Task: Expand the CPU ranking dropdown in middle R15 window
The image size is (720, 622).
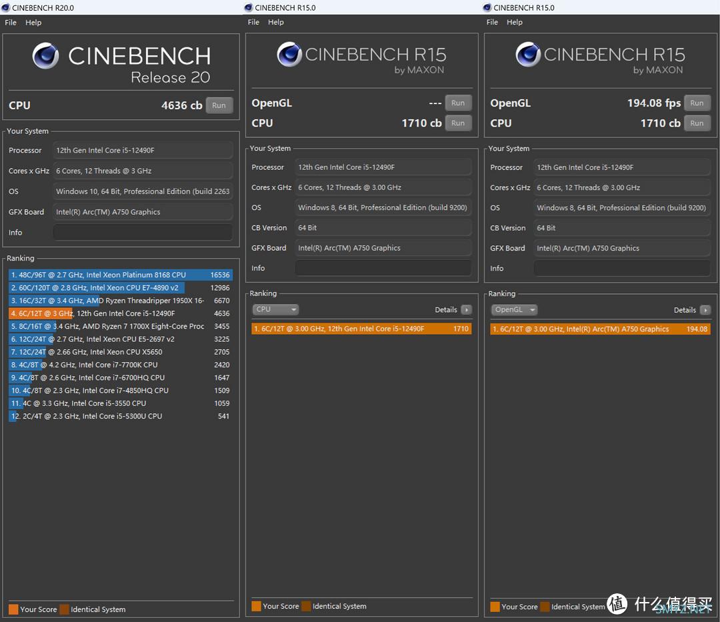Action: tap(275, 310)
